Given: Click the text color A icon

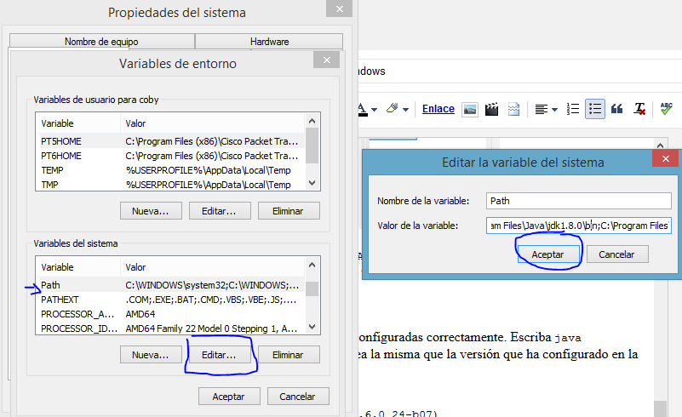Looking at the screenshot, I should click(363, 109).
